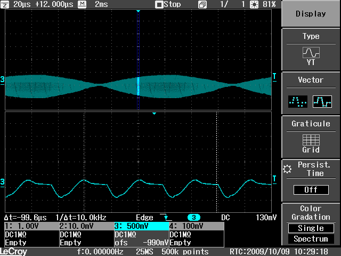Select channel 2 10.0mV tab
The image size is (341, 256).
(86, 226)
